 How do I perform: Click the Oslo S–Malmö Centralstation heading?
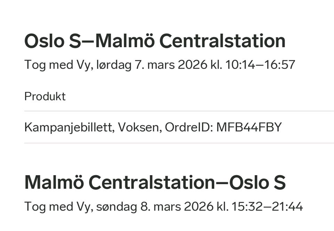tap(155, 41)
